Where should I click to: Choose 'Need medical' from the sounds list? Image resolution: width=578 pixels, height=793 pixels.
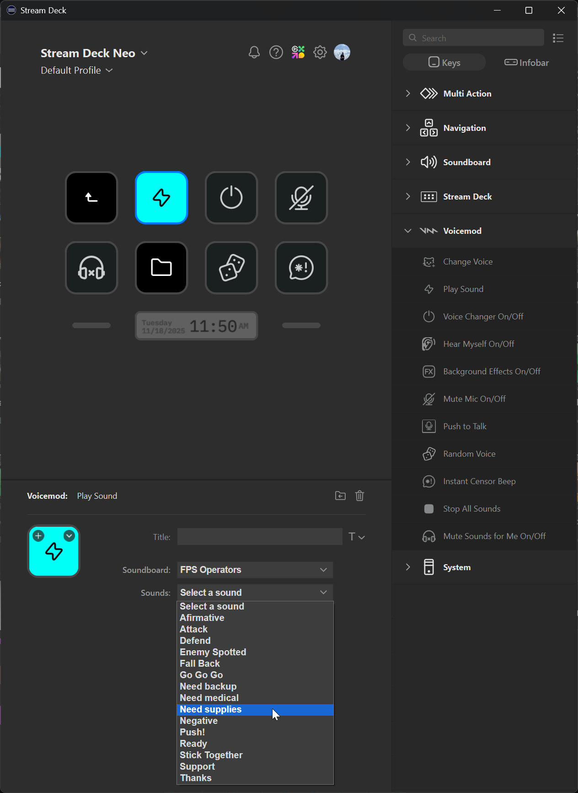pos(255,698)
